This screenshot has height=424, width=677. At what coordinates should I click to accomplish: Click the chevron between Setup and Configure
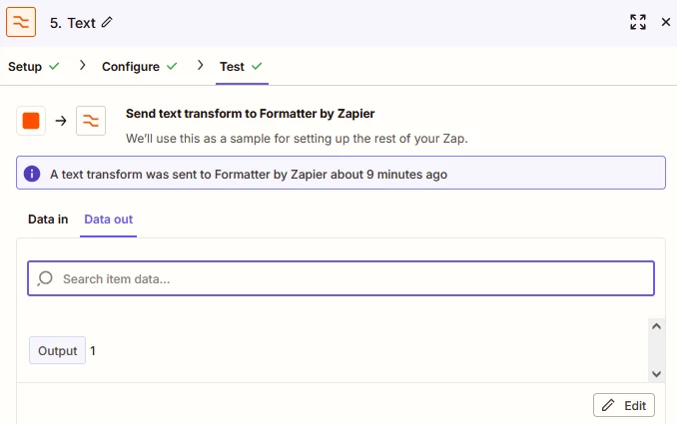point(82,65)
